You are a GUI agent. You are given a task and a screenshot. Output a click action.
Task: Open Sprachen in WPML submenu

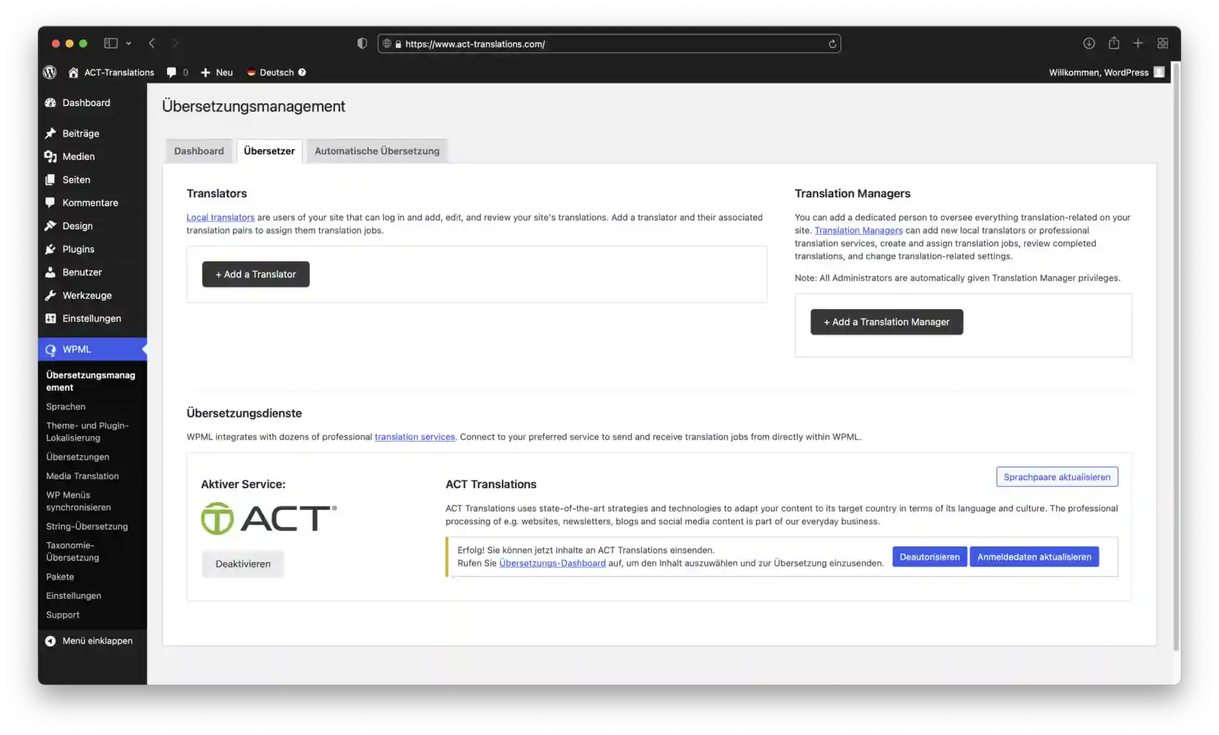point(66,407)
